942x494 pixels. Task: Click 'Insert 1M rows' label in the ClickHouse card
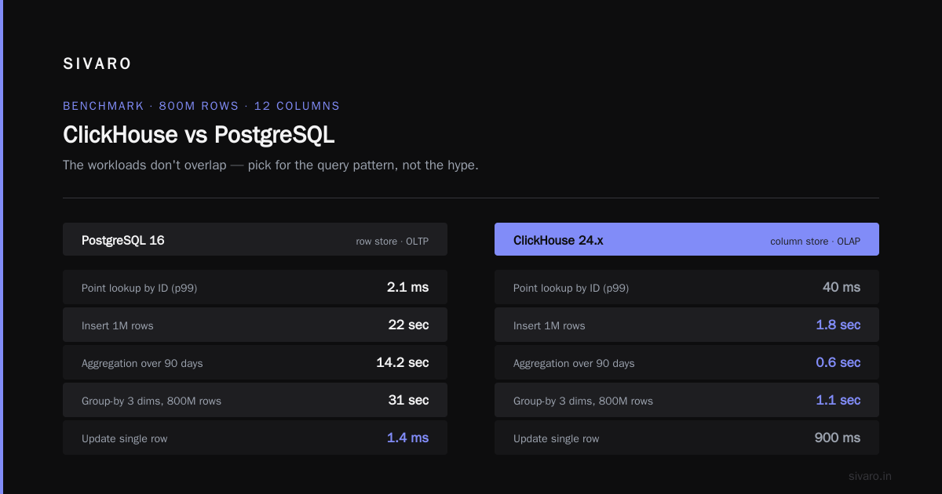pos(549,325)
